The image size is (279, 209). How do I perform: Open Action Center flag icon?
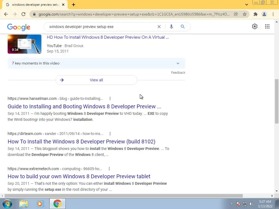(238, 204)
